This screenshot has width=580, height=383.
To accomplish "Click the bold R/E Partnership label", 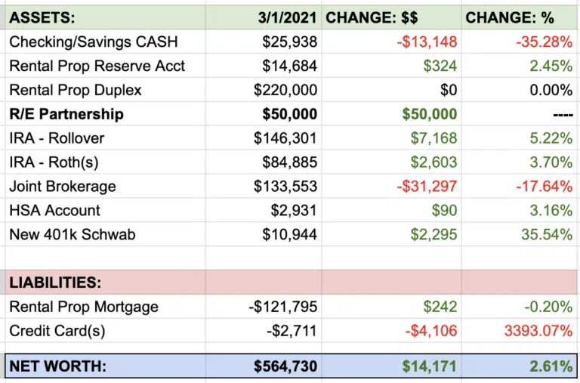I will coord(66,114).
